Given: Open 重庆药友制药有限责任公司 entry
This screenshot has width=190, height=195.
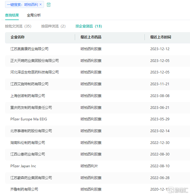Looking at the screenshot, I should coord(31,108).
